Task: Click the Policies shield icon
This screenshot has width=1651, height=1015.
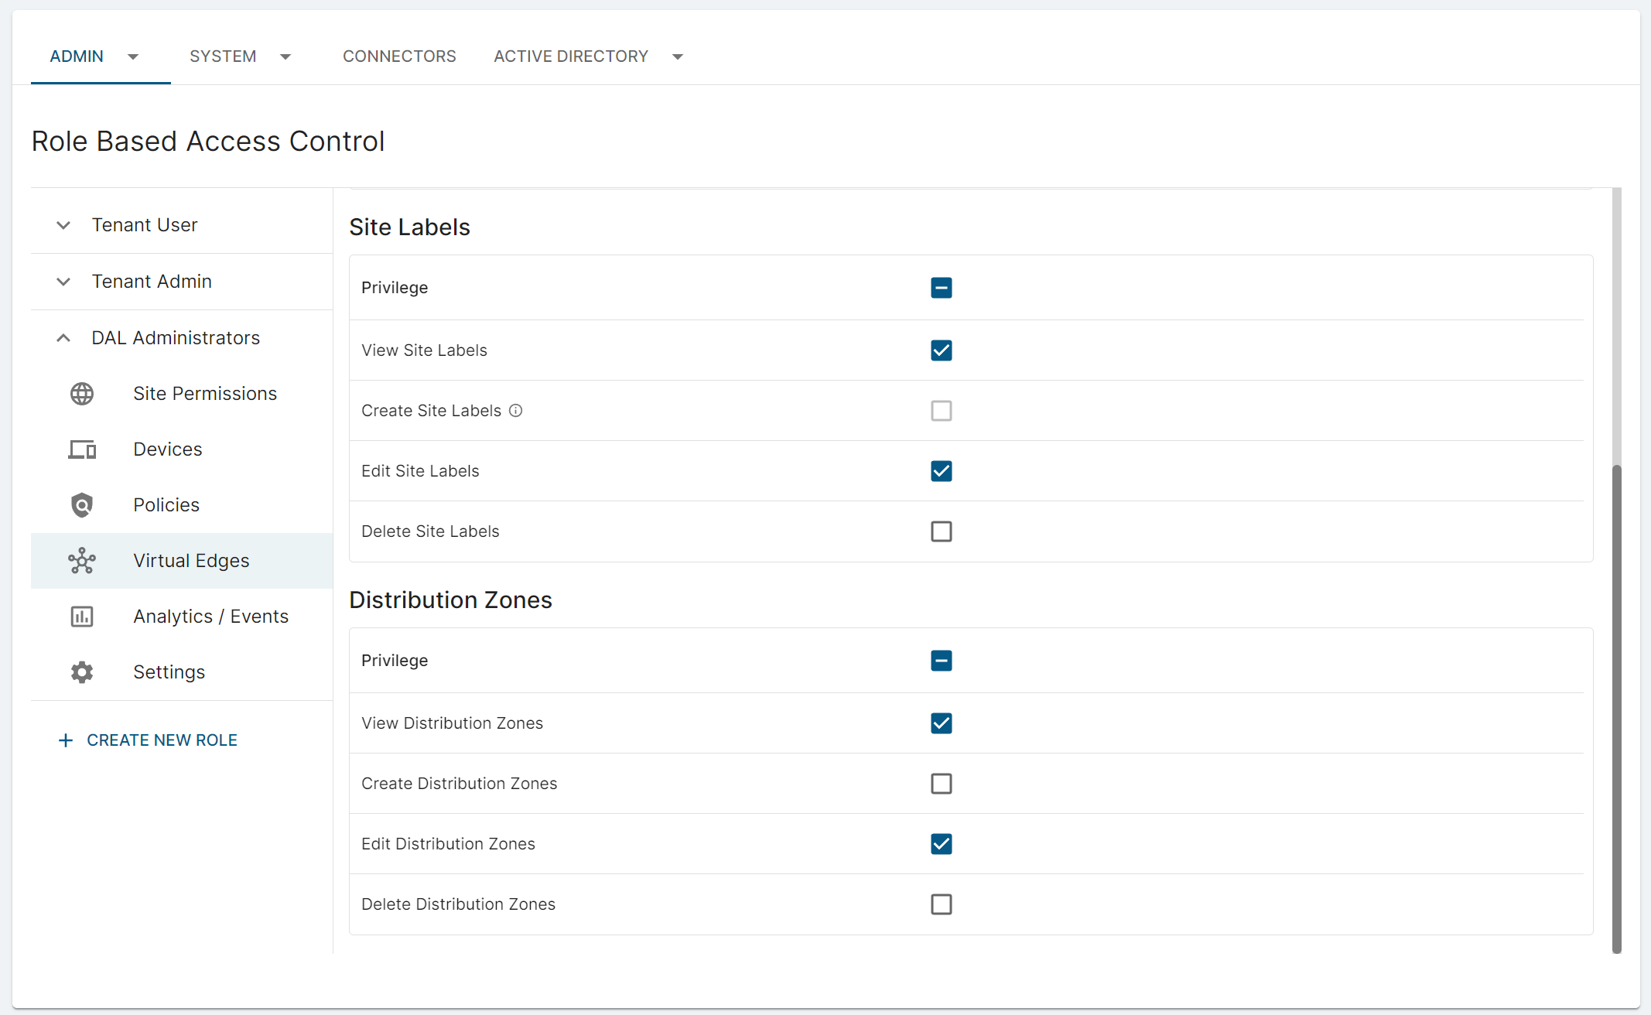Action: [x=82, y=505]
